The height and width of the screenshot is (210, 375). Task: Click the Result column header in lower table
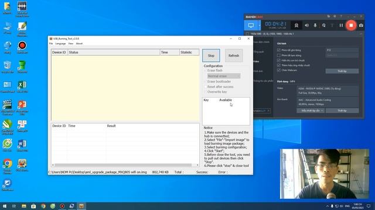tap(111, 126)
